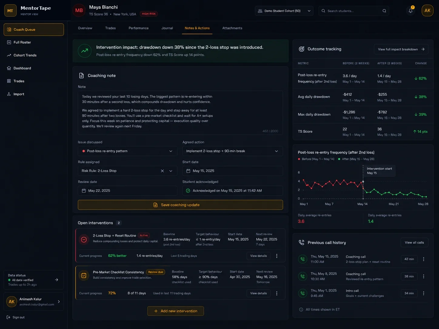The height and width of the screenshot is (329, 439).
Task: Expand the Animesh Kalur account chevron
Action: tap(59, 302)
